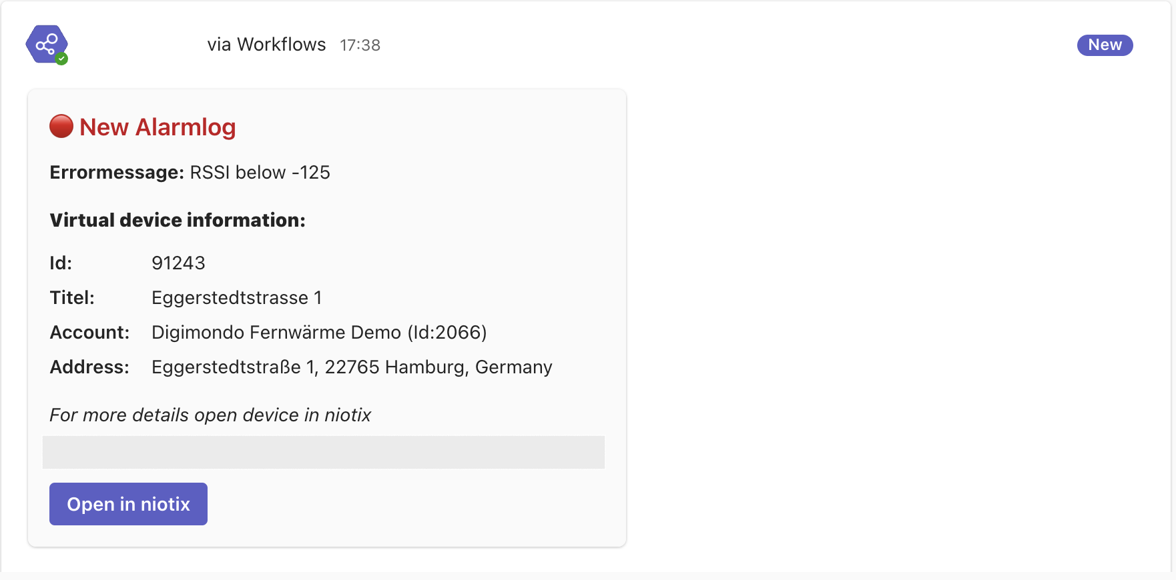The height and width of the screenshot is (580, 1176).
Task: Click the Workflows hexagon avatar icon
Action: tap(47, 44)
